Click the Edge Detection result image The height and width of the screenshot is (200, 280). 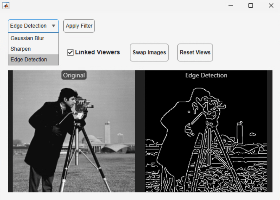click(206, 131)
